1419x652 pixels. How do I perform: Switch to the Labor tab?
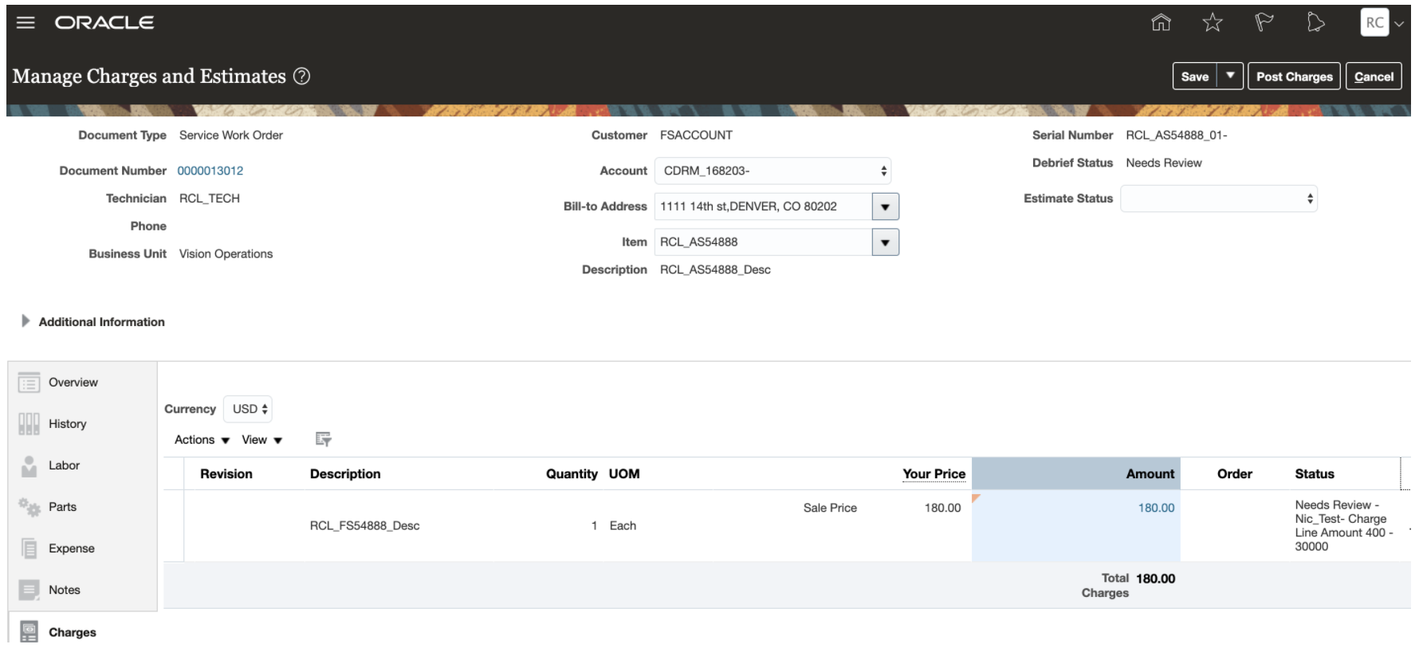65,465
